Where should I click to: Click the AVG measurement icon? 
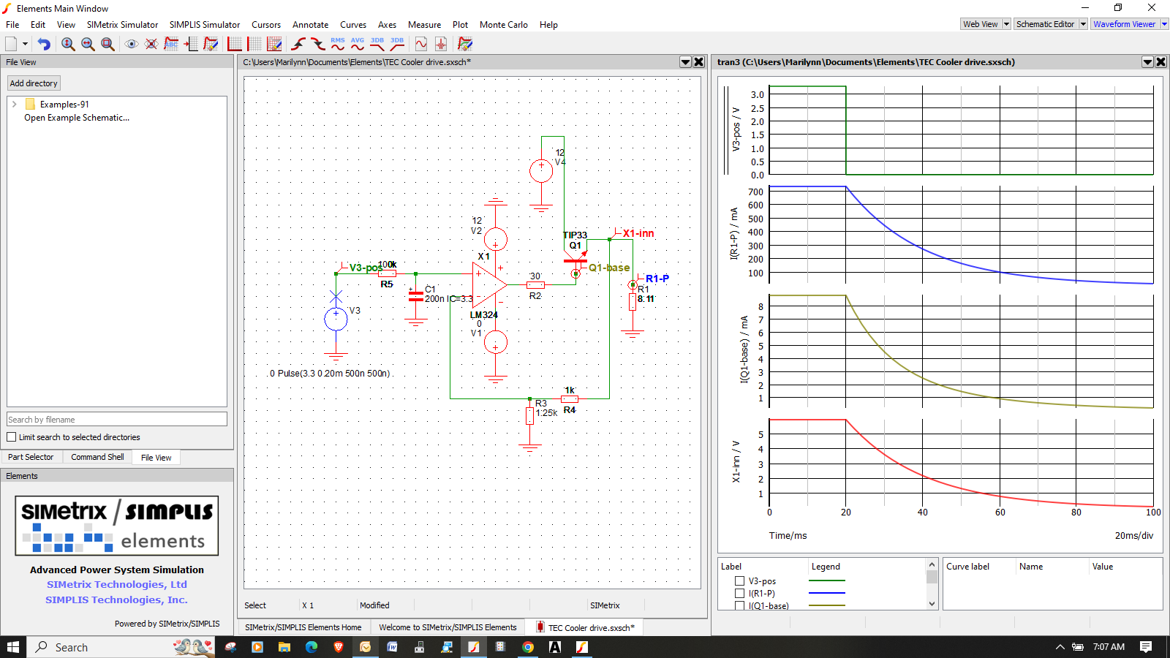(358, 44)
